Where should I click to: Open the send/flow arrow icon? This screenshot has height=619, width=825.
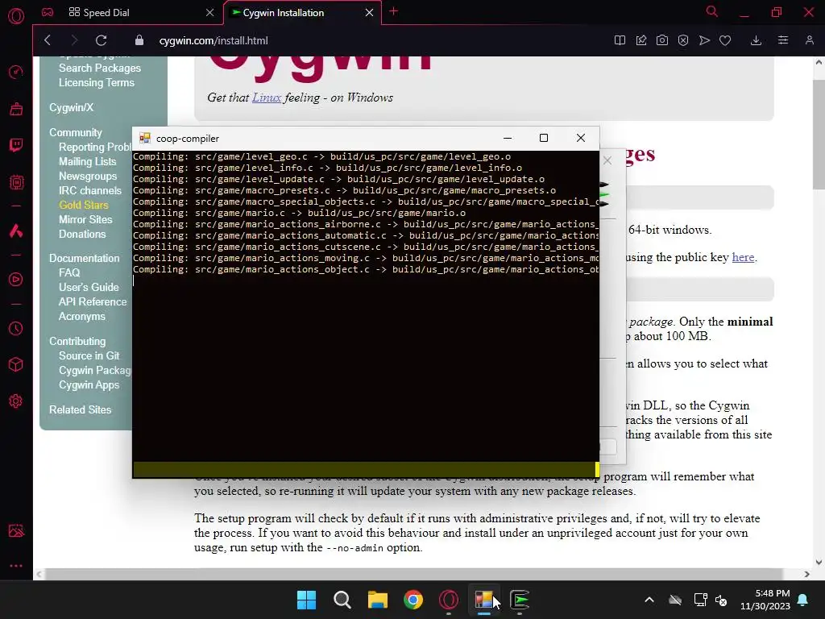(x=704, y=40)
